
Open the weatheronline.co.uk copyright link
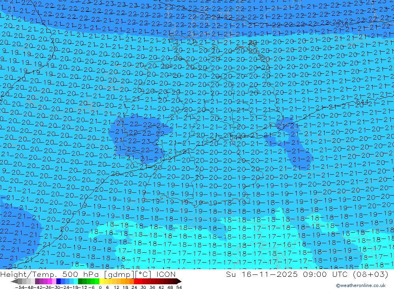361,285
